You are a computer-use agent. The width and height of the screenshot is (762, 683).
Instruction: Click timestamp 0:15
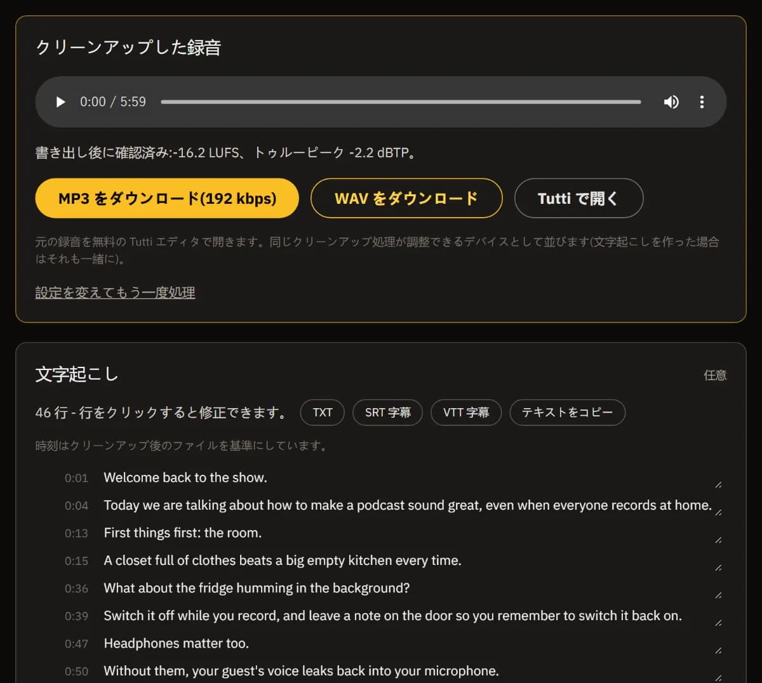pyautogui.click(x=76, y=561)
